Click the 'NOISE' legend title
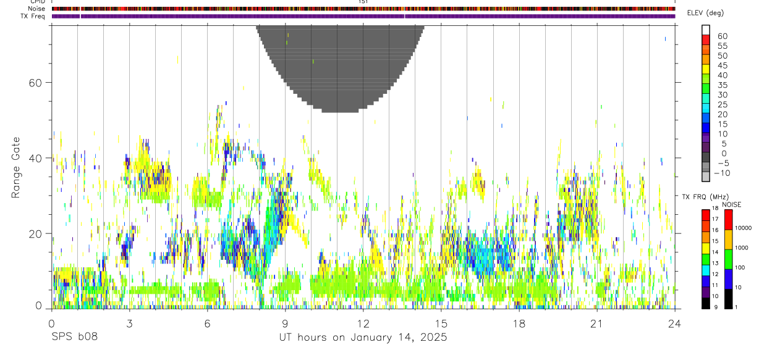This screenshot has width=759, height=350. coord(731,204)
